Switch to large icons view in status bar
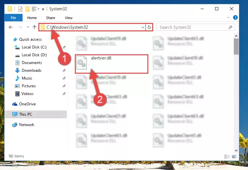248x170 pixels. pyautogui.click(x=234, y=156)
